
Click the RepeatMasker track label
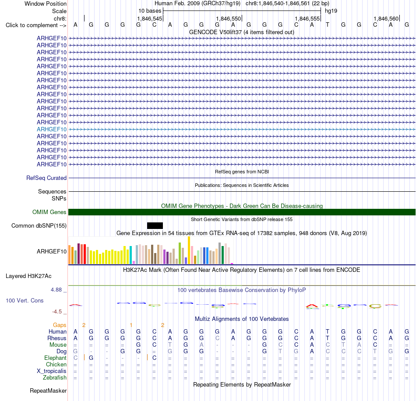point(48,390)
